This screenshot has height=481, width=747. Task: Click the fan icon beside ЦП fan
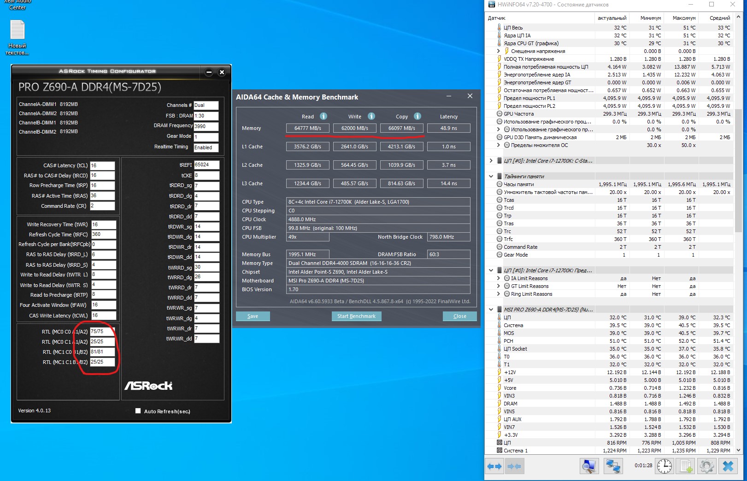pos(500,443)
